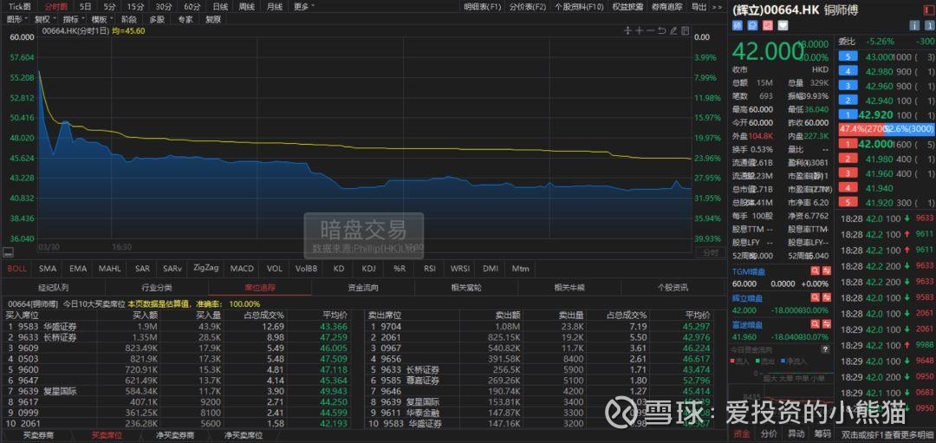Click the left blue info icon in quote header
The image size is (936, 443).
tap(913, 26)
